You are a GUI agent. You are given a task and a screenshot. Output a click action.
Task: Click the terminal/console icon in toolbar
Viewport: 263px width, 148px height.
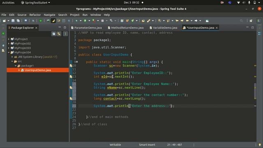tap(25, 21)
